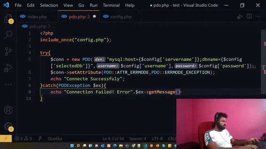Open the Accounts menu icon
266x149 pixels.
[8, 110]
